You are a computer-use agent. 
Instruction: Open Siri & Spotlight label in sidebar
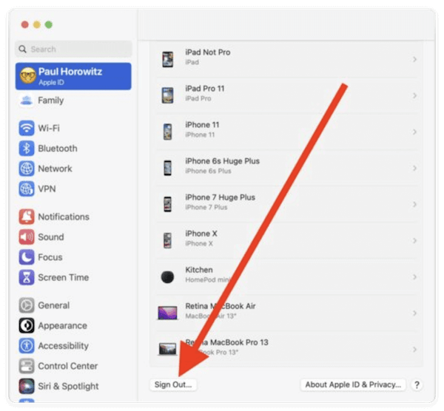69,387
